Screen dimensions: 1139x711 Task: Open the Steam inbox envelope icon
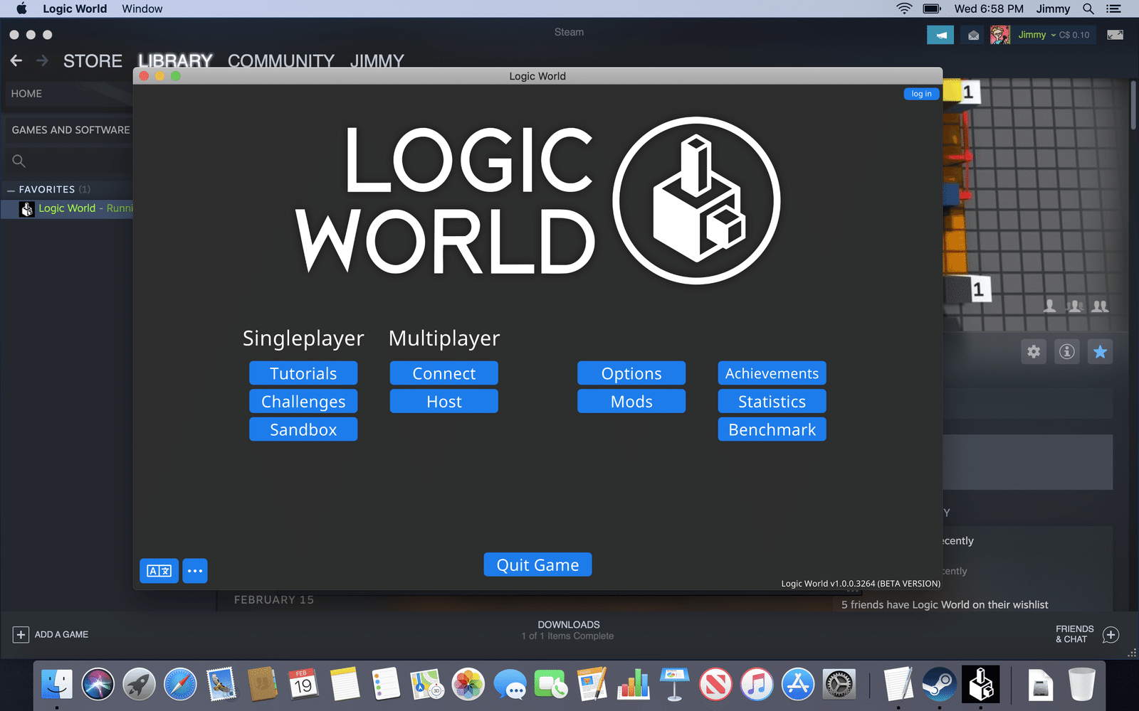pyautogui.click(x=973, y=35)
